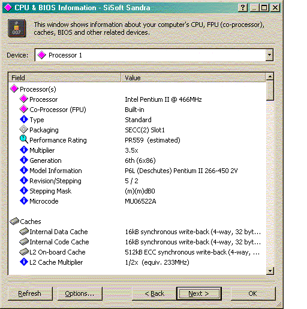The width and height of the screenshot is (307, 309).
Task: Click the Multiplier row info icon
Action: [24, 150]
